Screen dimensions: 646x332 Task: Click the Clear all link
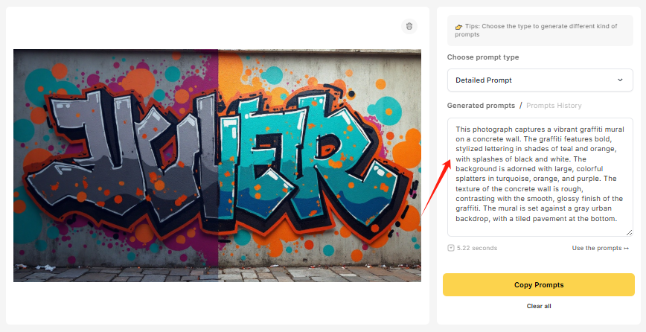[x=539, y=306]
